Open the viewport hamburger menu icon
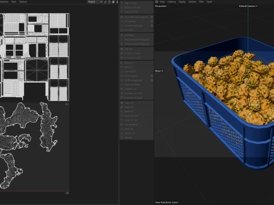The height and width of the screenshot is (205, 274). pos(156,2)
